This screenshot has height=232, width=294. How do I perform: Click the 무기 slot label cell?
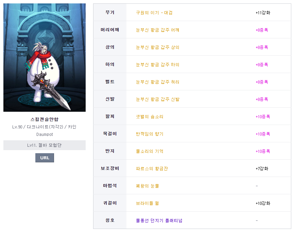(x=110, y=13)
